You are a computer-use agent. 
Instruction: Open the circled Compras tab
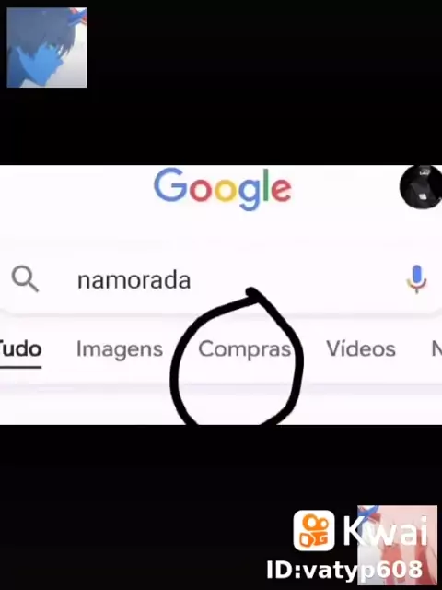[245, 349]
